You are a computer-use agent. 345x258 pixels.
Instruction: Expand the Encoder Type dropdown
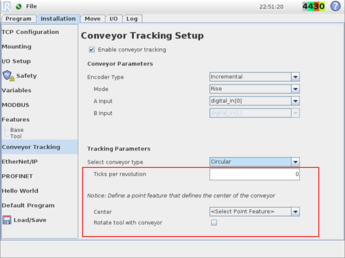255,77
